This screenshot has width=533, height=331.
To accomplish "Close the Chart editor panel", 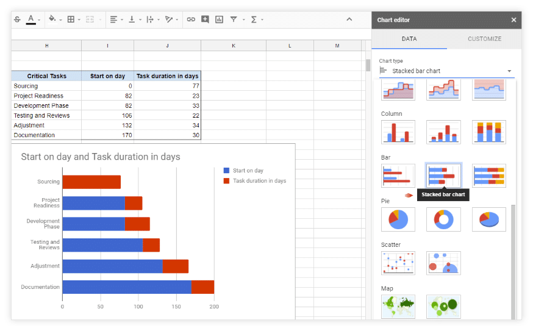I will 513,20.
